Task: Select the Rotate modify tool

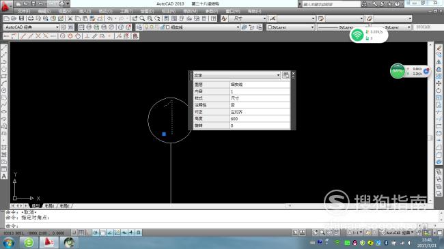Action: (x=439, y=91)
